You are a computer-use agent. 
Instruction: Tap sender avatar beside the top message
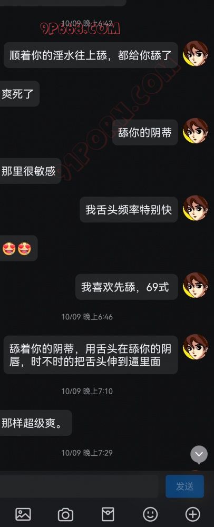[196, 54]
